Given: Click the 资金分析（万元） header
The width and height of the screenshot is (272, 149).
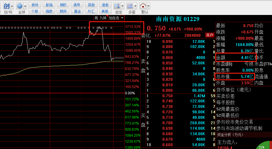Looking at the screenshot, I should (230, 135).
